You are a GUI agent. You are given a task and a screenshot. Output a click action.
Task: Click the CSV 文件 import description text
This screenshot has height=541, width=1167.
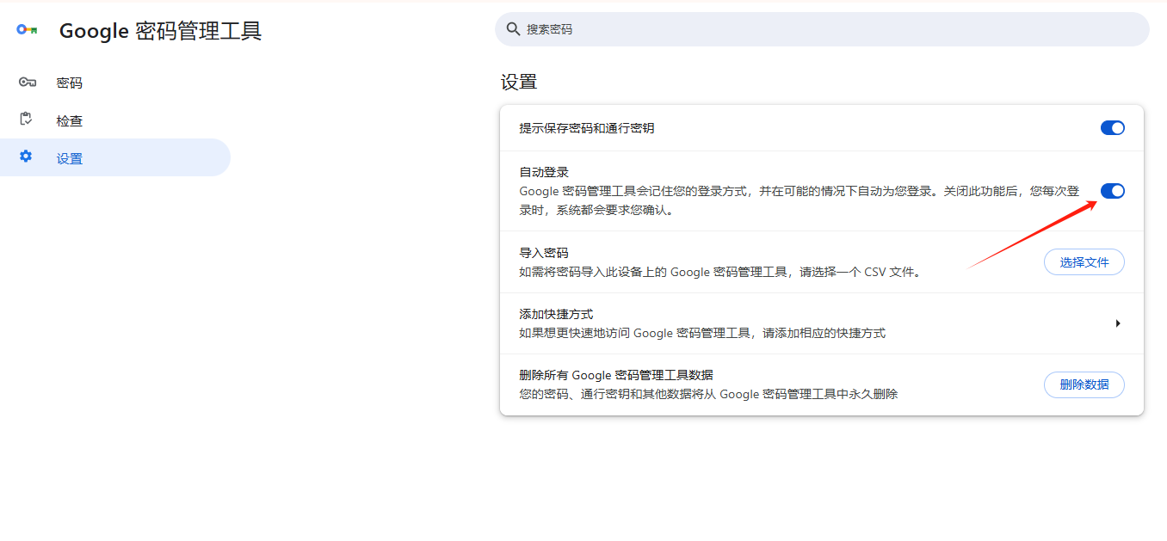point(721,272)
